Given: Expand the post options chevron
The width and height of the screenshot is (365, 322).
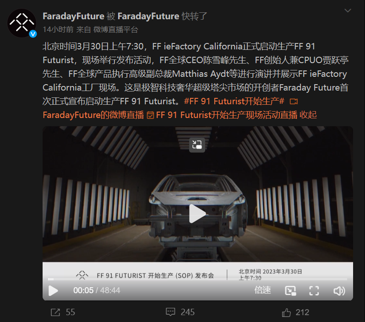Looking at the screenshot, I should [x=348, y=11].
